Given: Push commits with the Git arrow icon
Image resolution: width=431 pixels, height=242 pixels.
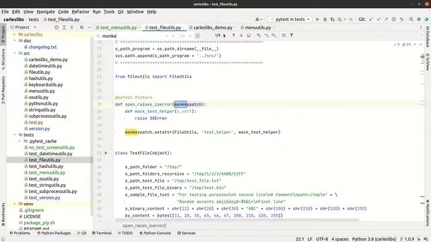Looking at the screenshot, I should click(x=386, y=19).
